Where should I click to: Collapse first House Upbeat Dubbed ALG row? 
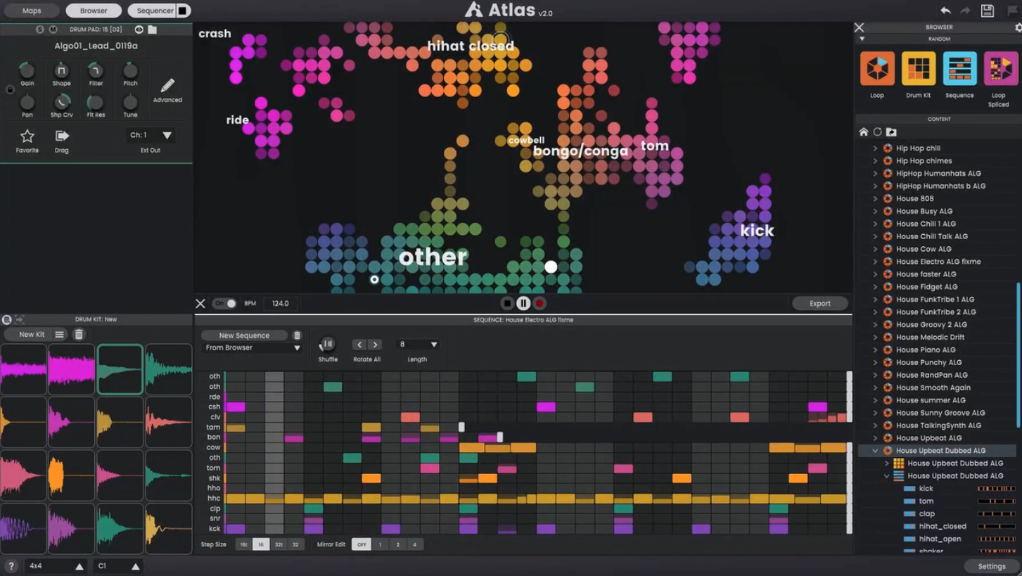(875, 451)
